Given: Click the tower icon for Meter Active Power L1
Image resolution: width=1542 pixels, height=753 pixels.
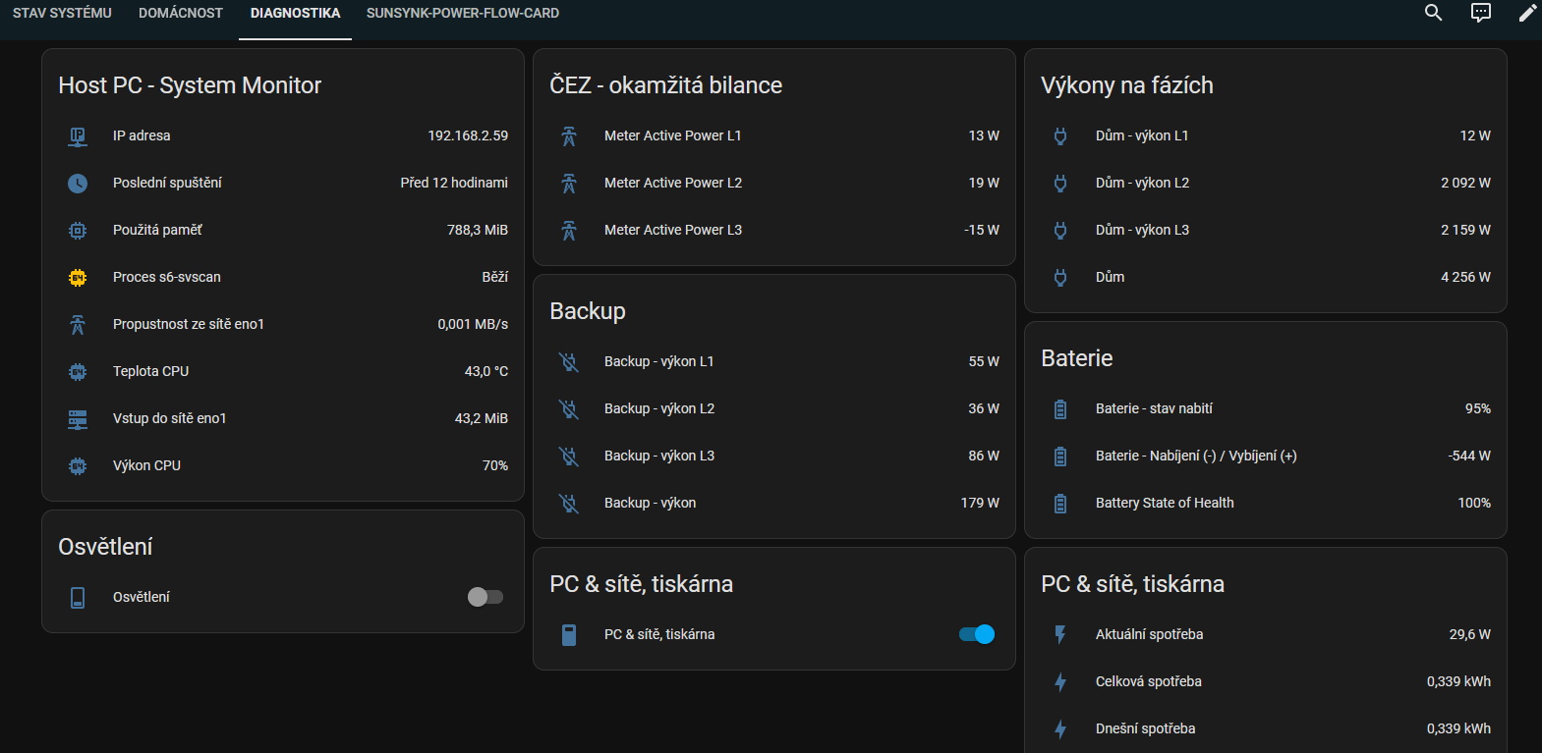Looking at the screenshot, I should 569,136.
